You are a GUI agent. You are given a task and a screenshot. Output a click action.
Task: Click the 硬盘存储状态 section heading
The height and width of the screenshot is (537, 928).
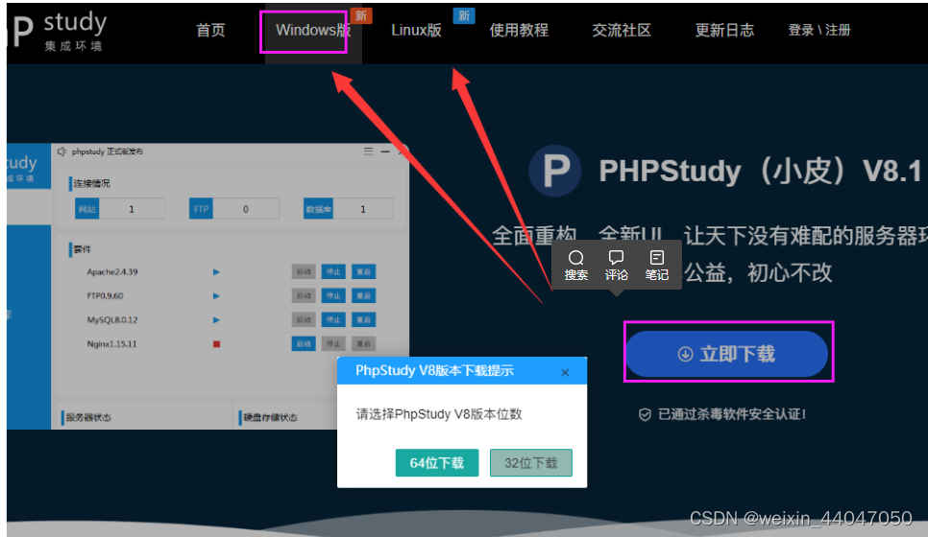tap(271, 418)
